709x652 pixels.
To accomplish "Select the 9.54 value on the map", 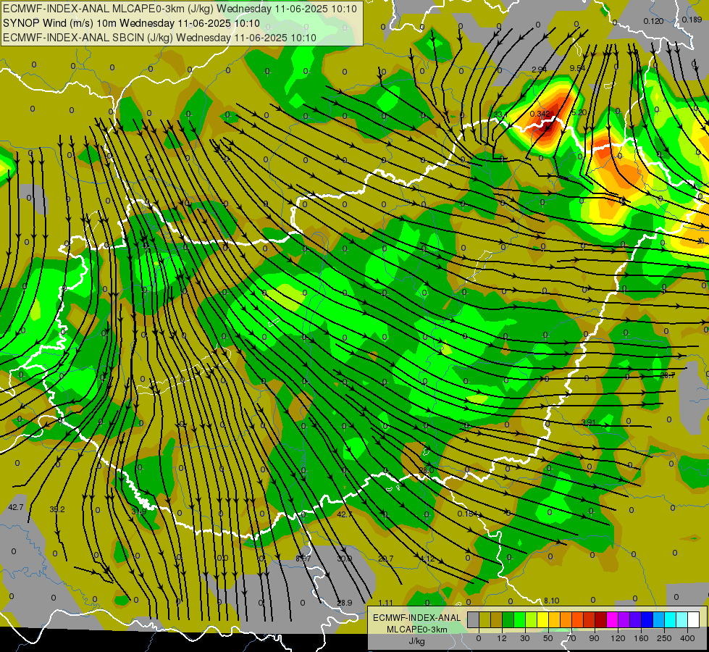I will (577, 68).
